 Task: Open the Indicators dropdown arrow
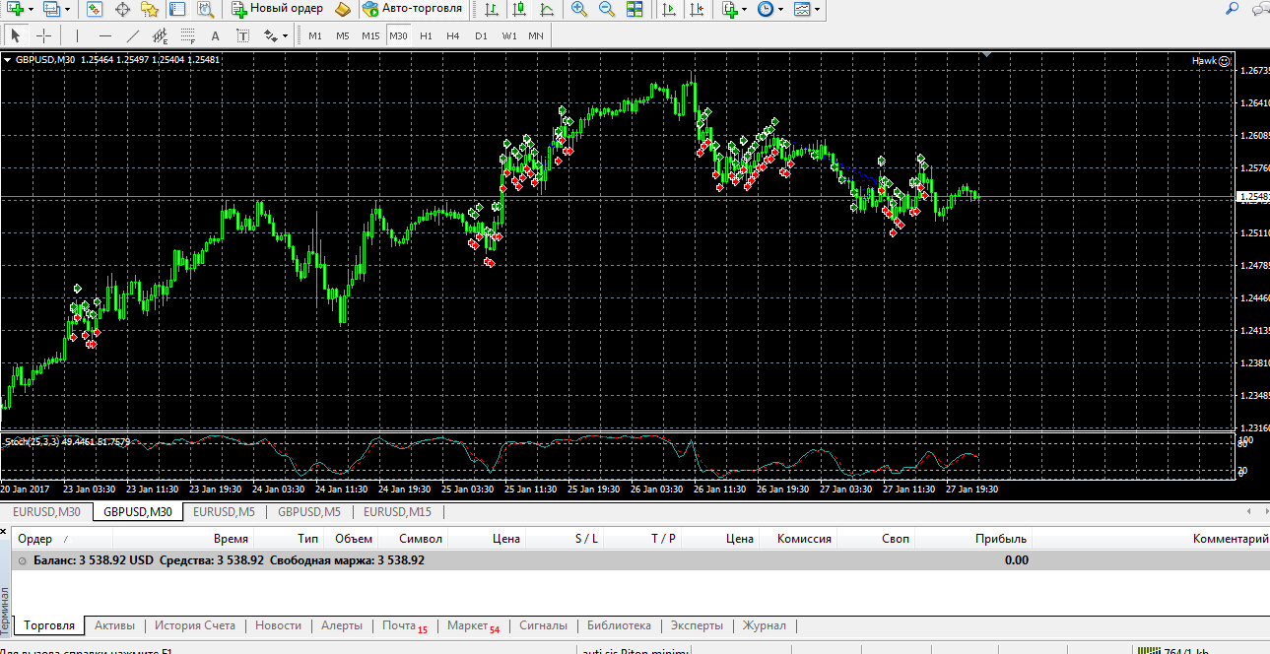point(746,10)
